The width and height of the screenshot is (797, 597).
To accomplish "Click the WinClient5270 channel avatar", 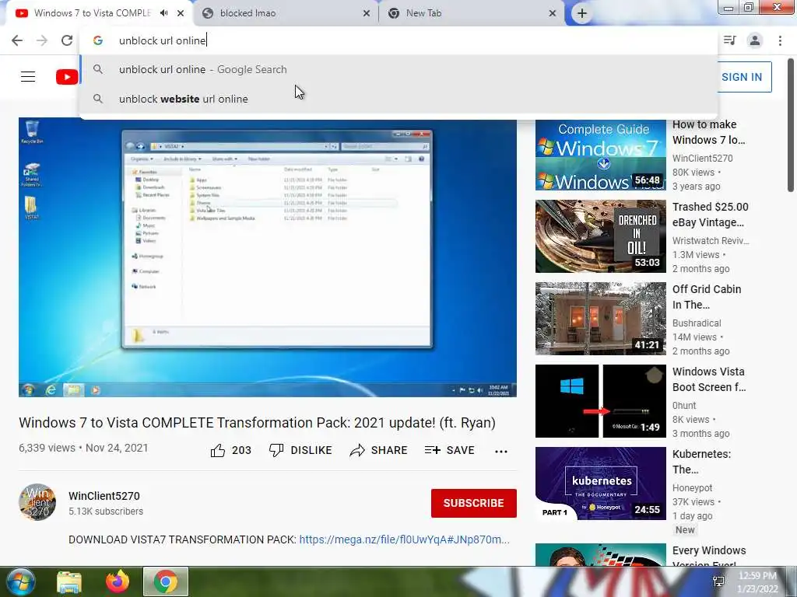I will click(x=37, y=502).
